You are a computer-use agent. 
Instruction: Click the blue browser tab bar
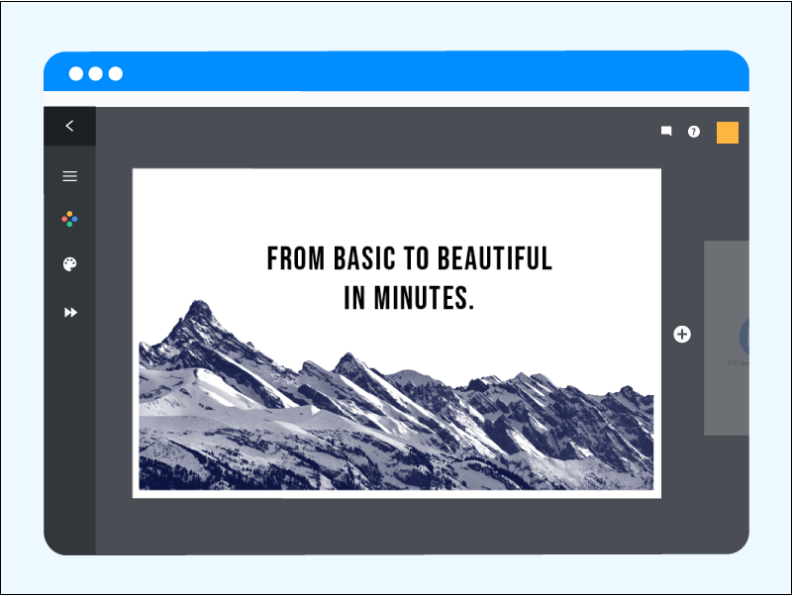pos(396,71)
